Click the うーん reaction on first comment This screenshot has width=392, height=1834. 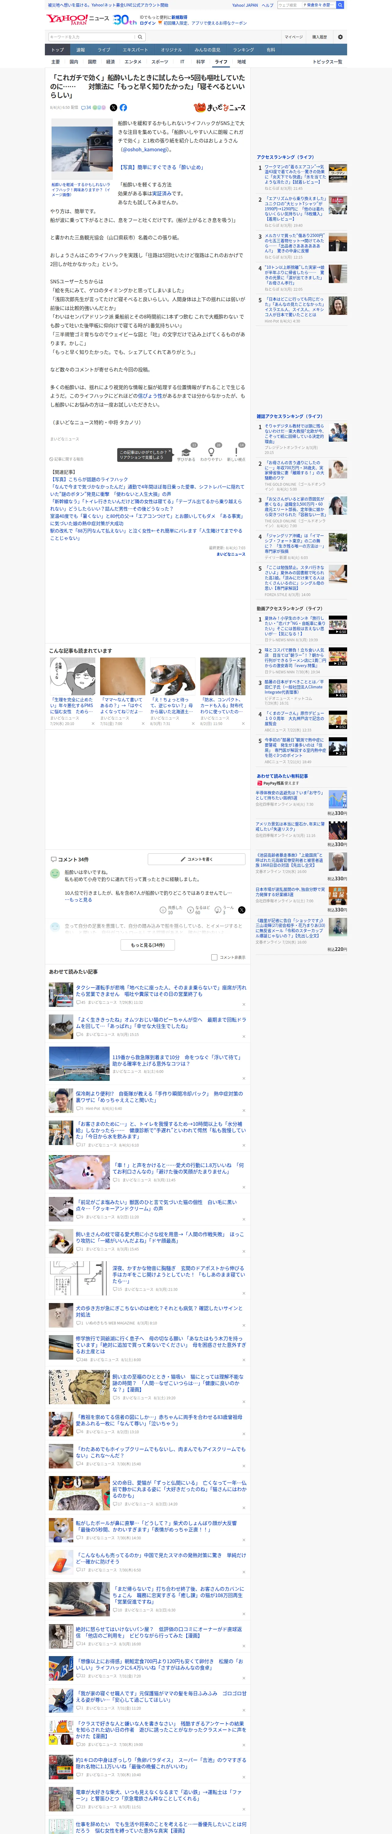(225, 910)
